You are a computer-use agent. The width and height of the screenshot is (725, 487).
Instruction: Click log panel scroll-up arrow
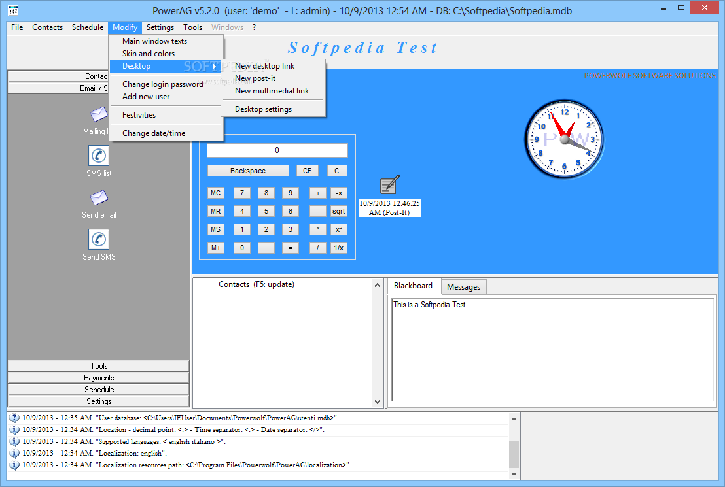[514, 418]
